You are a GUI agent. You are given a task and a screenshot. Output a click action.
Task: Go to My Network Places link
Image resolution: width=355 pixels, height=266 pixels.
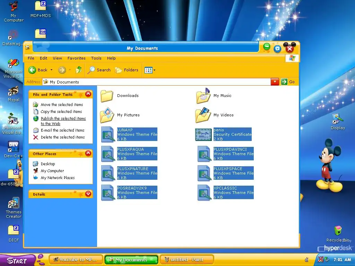(58, 178)
